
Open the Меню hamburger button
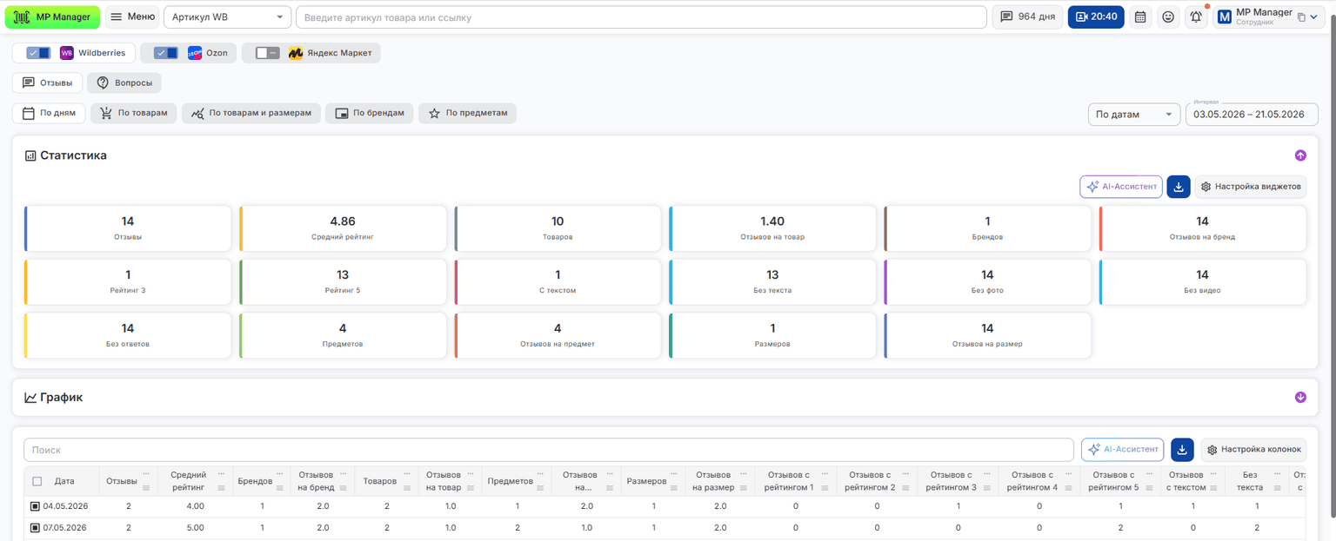coord(132,16)
